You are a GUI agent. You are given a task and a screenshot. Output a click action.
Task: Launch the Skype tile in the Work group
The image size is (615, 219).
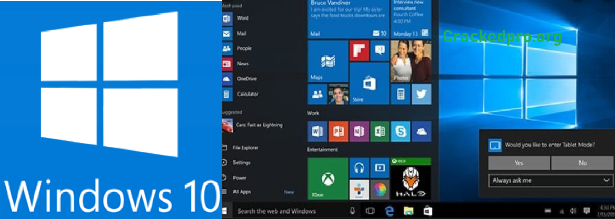[x=401, y=131]
